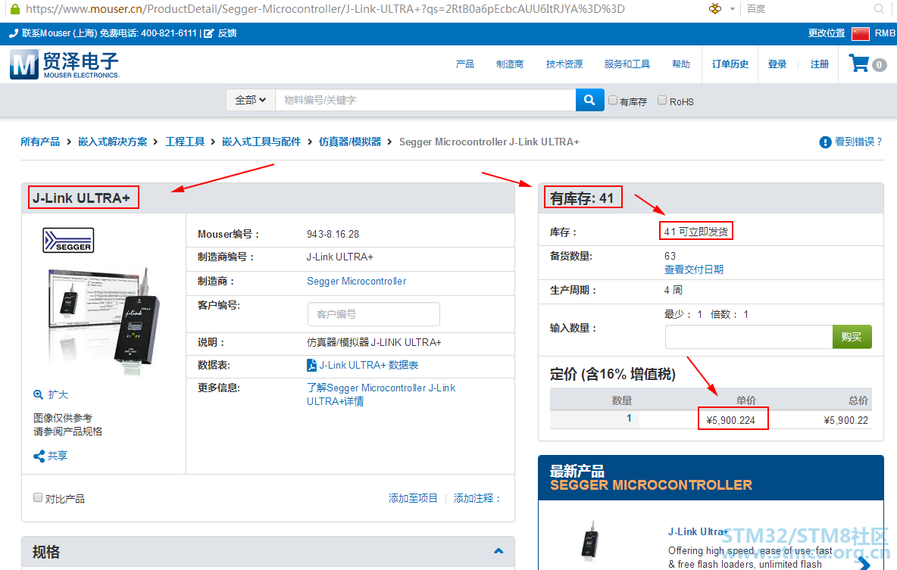This screenshot has height=570, width=897.
Task: Open the PDF datasheet icon
Action: coord(312,366)
